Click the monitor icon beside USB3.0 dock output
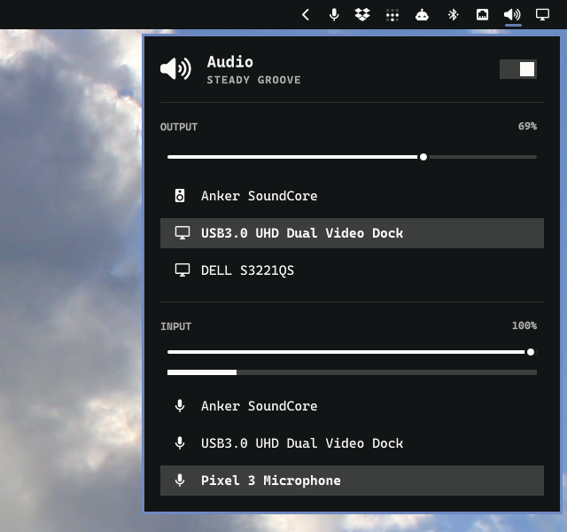 click(x=183, y=233)
